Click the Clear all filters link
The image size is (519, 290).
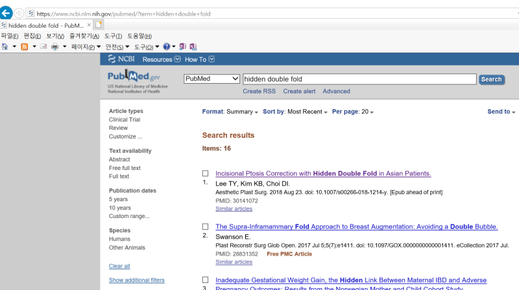click(x=119, y=266)
